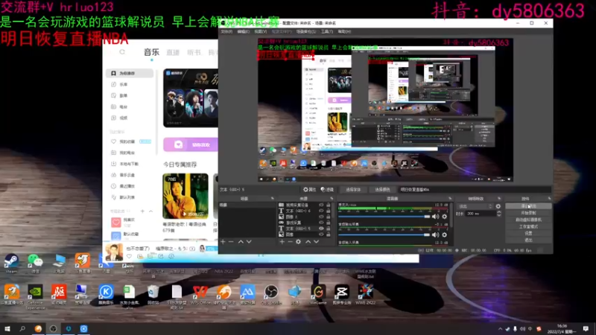This screenshot has width=596, height=335.
Task: Show hidden system tray icons chevron
Action: coord(500,329)
